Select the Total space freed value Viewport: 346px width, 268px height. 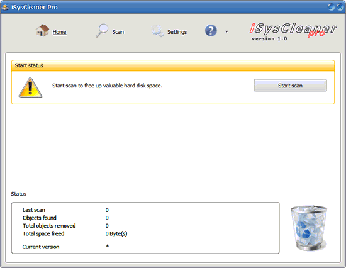tap(116, 233)
